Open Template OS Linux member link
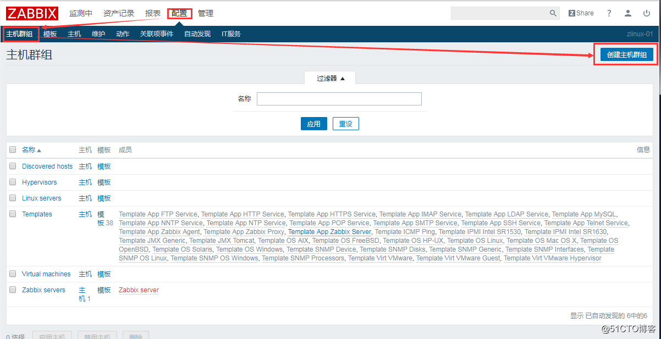 coord(475,240)
